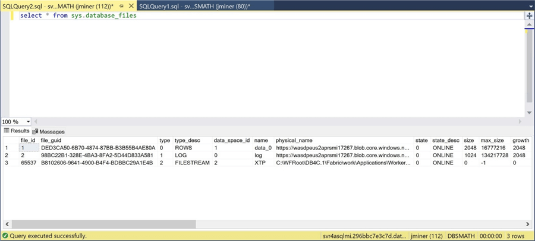Click the state_desc column header
535x241 pixels.
point(446,140)
